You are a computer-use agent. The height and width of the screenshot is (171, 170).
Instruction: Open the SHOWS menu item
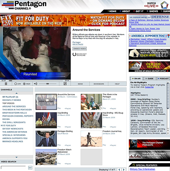coord(152,11)
